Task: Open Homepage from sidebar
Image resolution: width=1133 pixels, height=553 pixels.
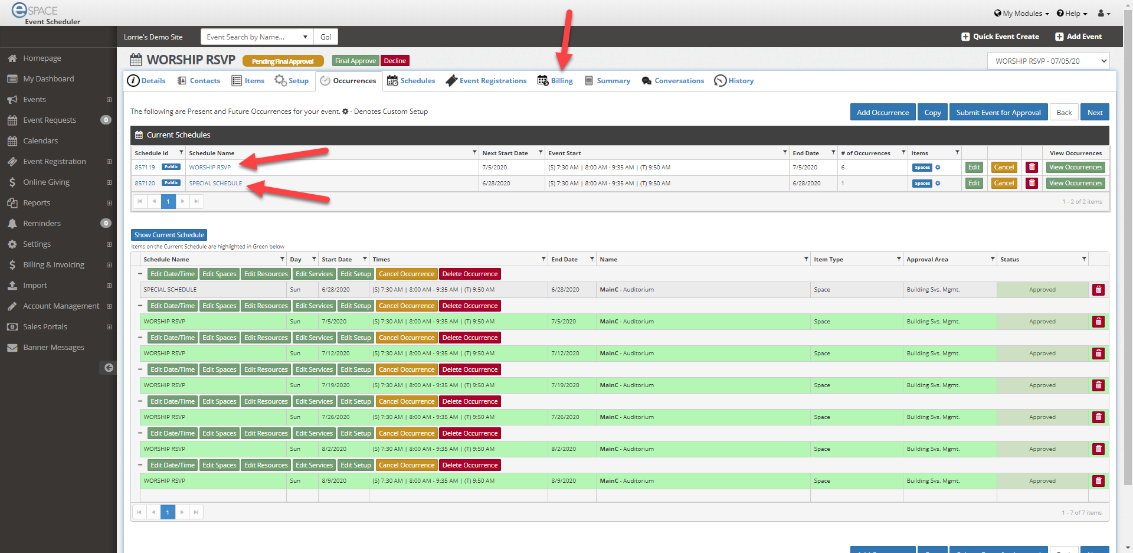Action: click(x=42, y=58)
